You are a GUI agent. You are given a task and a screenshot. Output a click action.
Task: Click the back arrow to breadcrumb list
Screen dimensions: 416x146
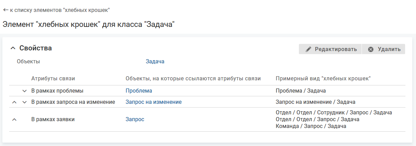(x=5, y=10)
